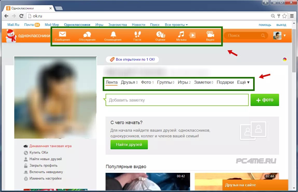Click the browser forward arrow
The height and width of the screenshot is (192, 298).
point(14,16)
